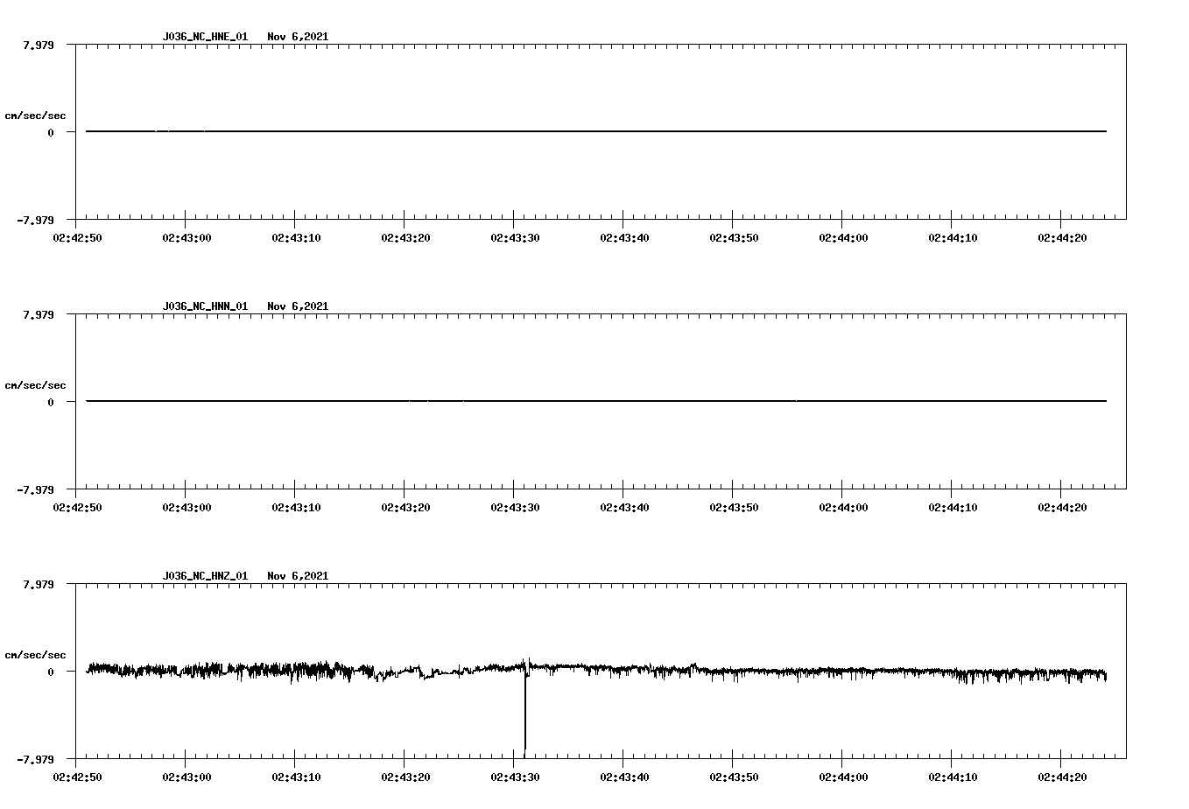Click the 02:43:20 time label under the HNE plot
Viewport: 1189px width, 809px height.
click(405, 237)
